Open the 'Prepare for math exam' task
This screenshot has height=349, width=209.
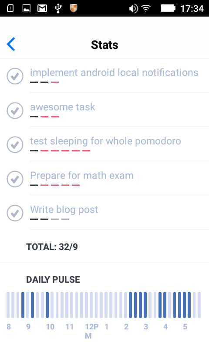coord(82,175)
